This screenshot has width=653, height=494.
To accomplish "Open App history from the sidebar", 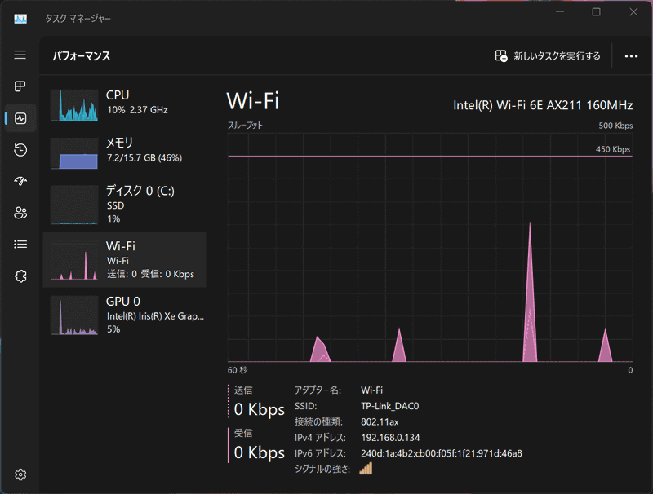I will [20, 150].
